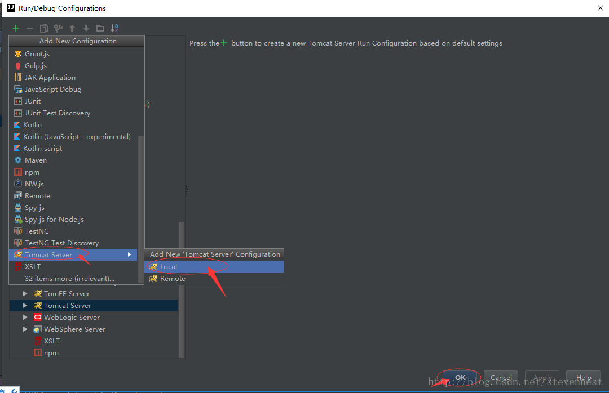Click the Spy-js icon
The width and height of the screenshot is (609, 393).
pos(18,208)
